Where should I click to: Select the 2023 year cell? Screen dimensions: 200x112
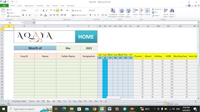pos(89,48)
